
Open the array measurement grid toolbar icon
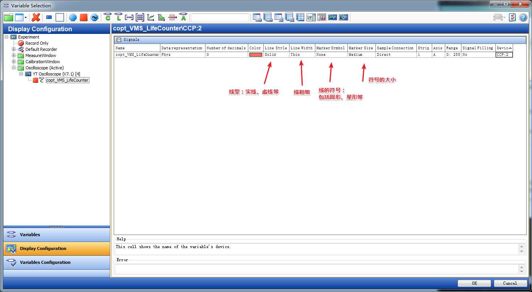140,17
